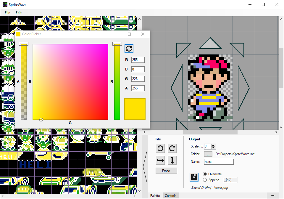The height and width of the screenshot is (199, 284).
Task: Click the alpha slider handle labeled A
Action: (24, 44)
